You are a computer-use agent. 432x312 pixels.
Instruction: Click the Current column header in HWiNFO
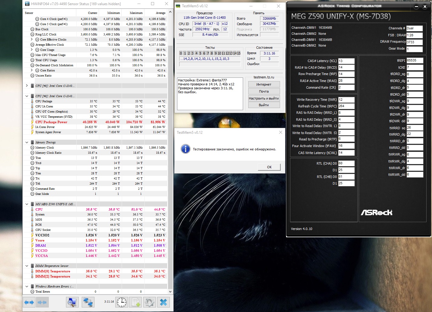pyautogui.click(x=93, y=13)
